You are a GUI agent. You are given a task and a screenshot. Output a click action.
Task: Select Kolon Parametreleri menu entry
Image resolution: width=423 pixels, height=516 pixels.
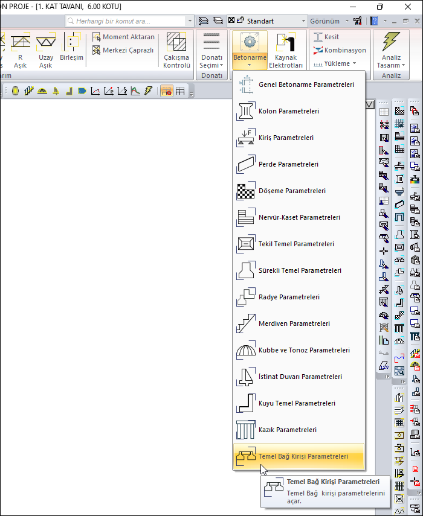pos(299,111)
